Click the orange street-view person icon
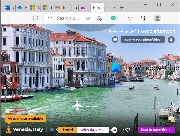This screenshot has width=180, height=136. [x=9, y=129]
